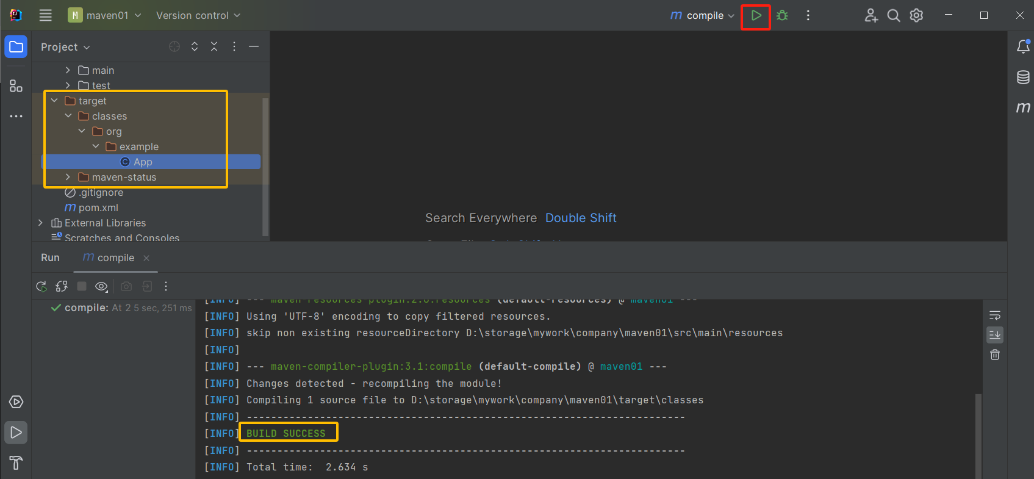The width and height of the screenshot is (1034, 479).
Task: Expand selected nodes in Project tree
Action: pyautogui.click(x=195, y=46)
